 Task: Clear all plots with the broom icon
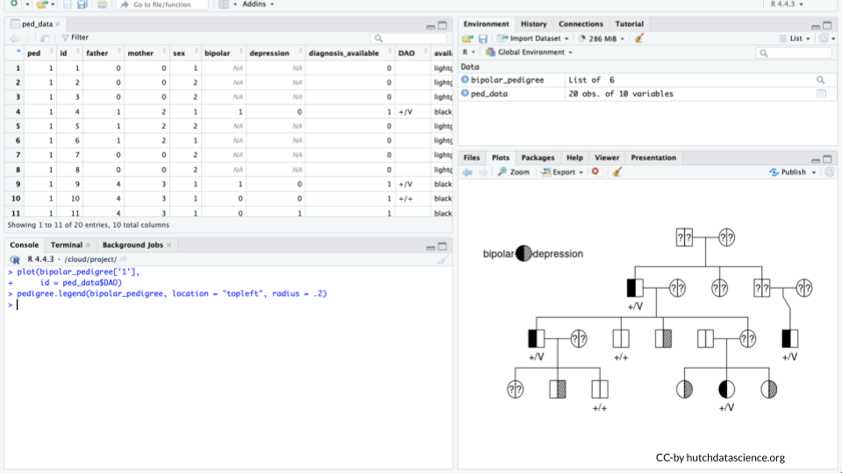(x=617, y=172)
